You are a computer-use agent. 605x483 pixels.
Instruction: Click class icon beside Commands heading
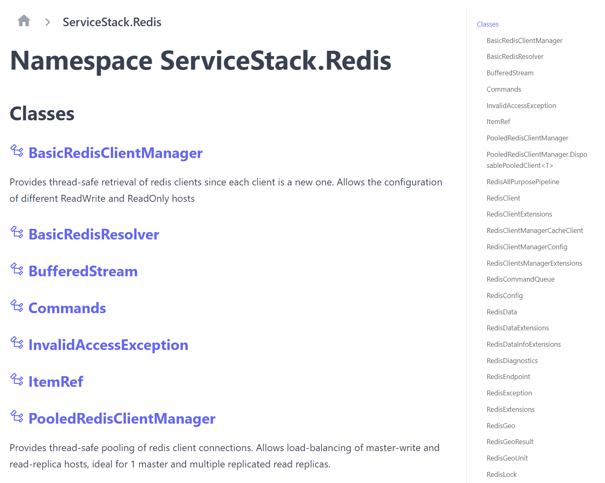tap(17, 306)
